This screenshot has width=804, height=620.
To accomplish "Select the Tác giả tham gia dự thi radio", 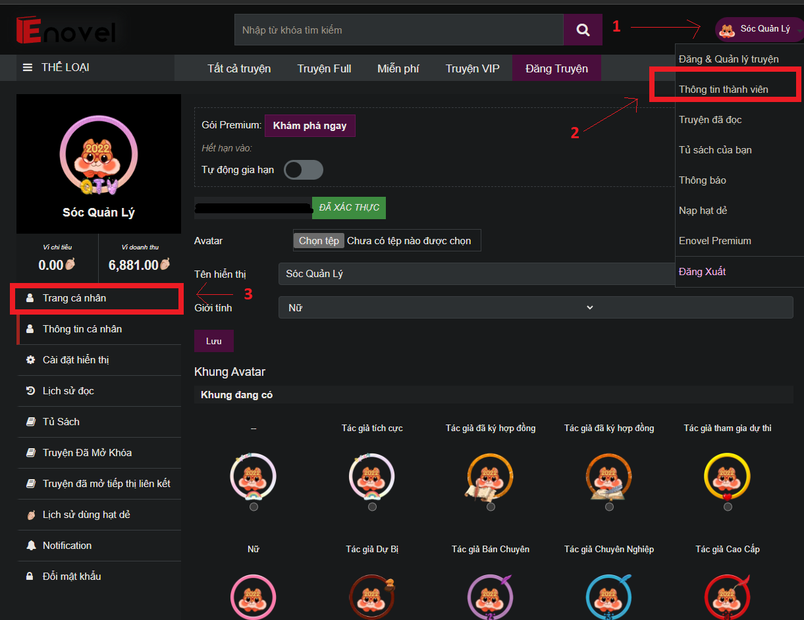I will [x=728, y=507].
